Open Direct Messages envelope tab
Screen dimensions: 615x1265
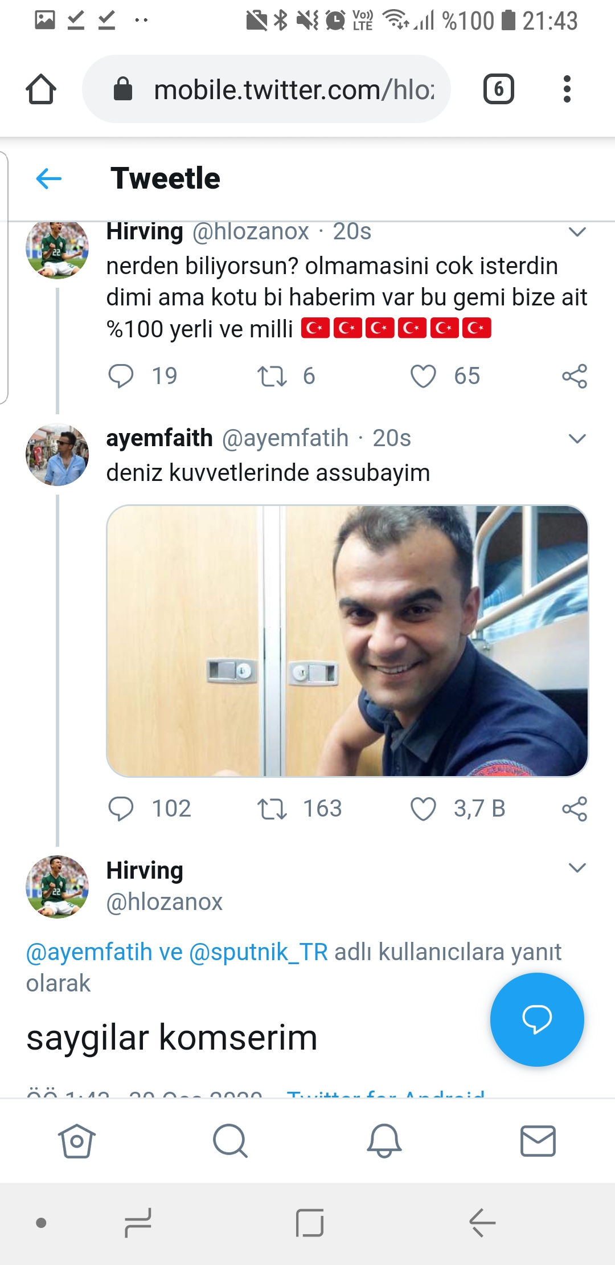coord(538,1141)
